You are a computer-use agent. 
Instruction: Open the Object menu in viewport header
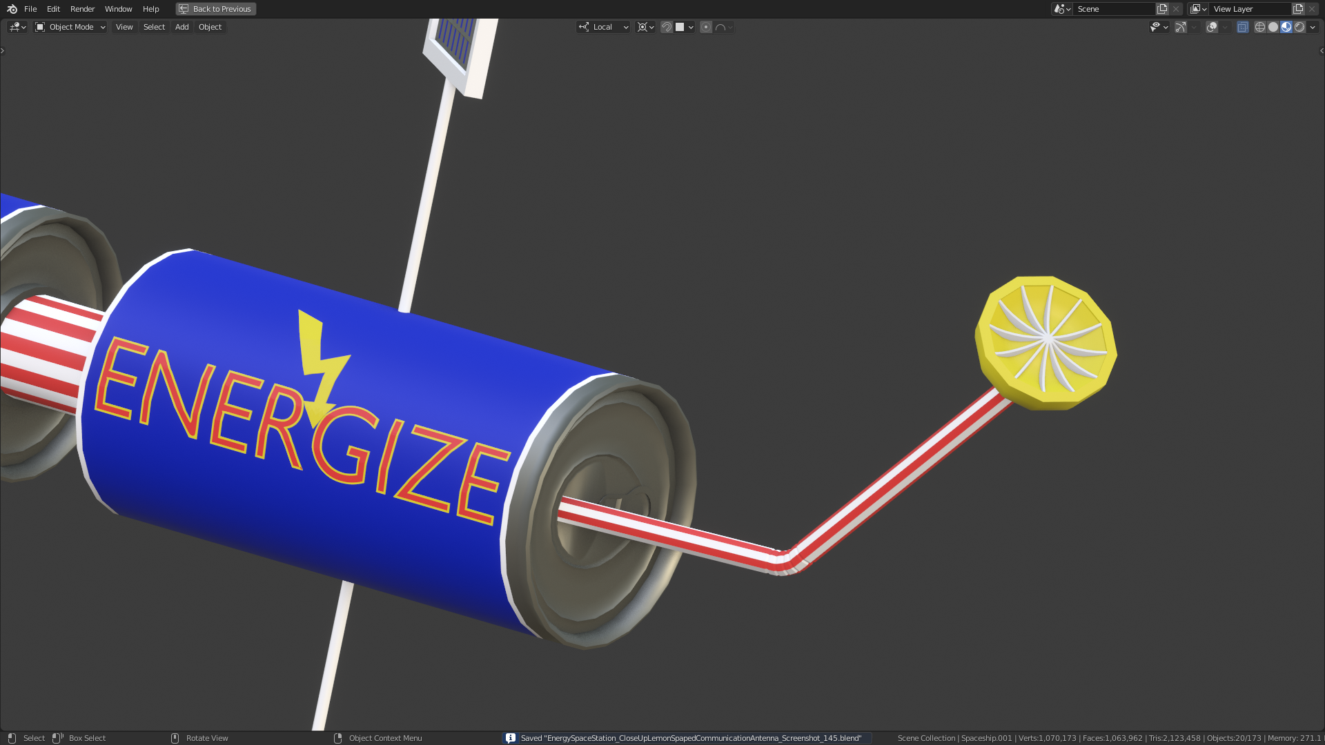210,27
